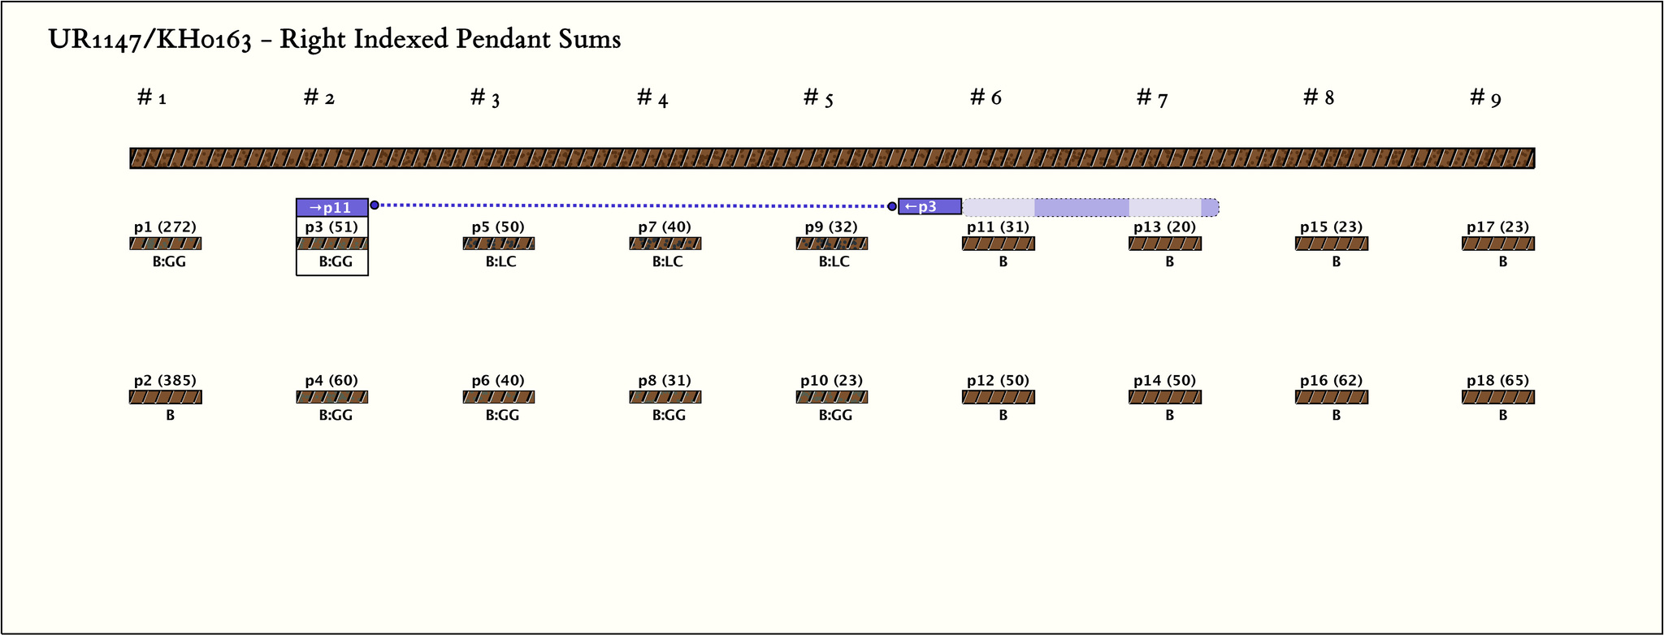This screenshot has height=635, width=1664.
Task: Select the p2 (385) pendant cord
Action: pos(166,397)
